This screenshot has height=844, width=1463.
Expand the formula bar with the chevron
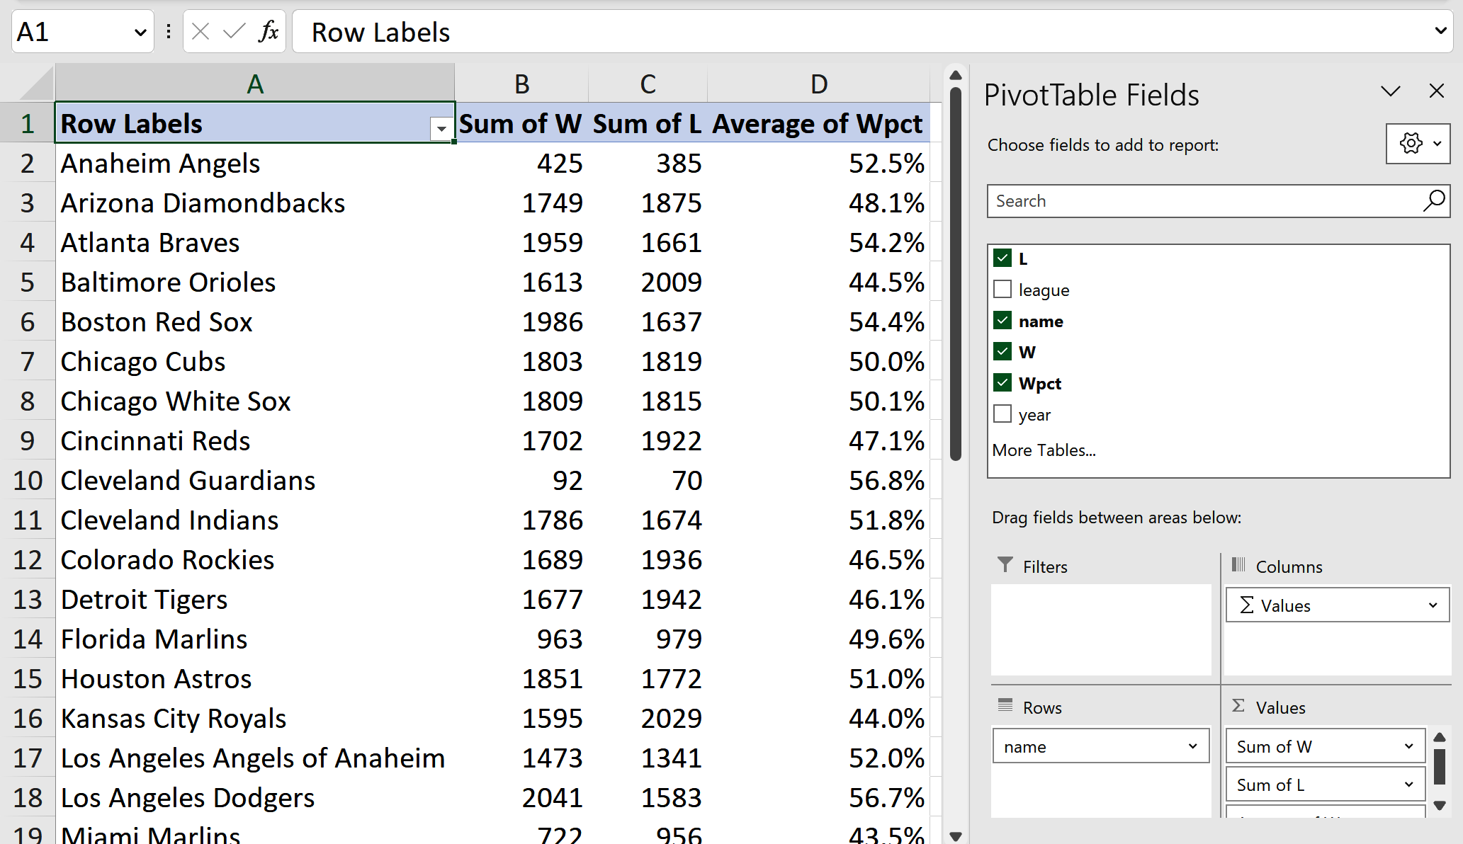click(x=1440, y=31)
